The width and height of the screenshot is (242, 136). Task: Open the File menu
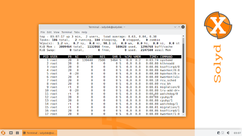(43, 32)
